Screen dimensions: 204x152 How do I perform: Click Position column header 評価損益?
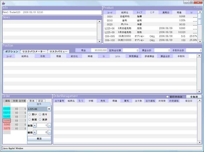[149, 56]
